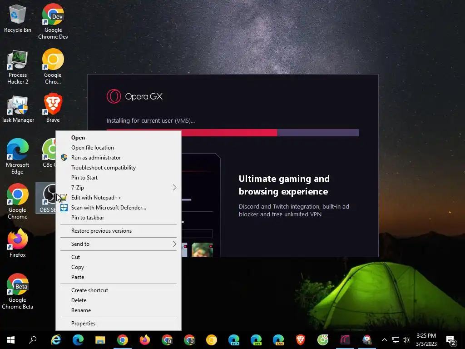Select the Cốc Cốc desktop shortcut
Viewport: 465px width, 349px height.
pos(49,153)
